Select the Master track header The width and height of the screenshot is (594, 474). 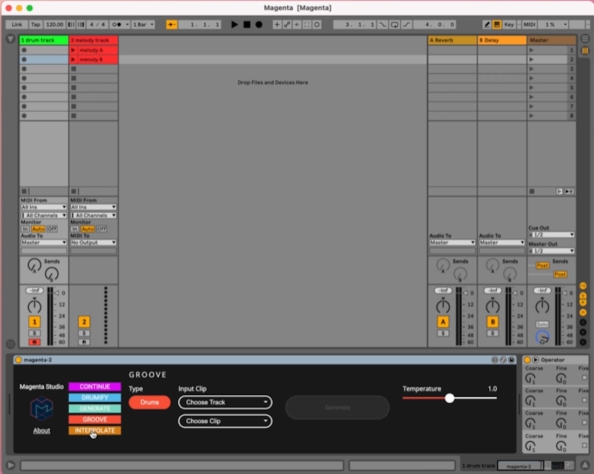(x=551, y=40)
